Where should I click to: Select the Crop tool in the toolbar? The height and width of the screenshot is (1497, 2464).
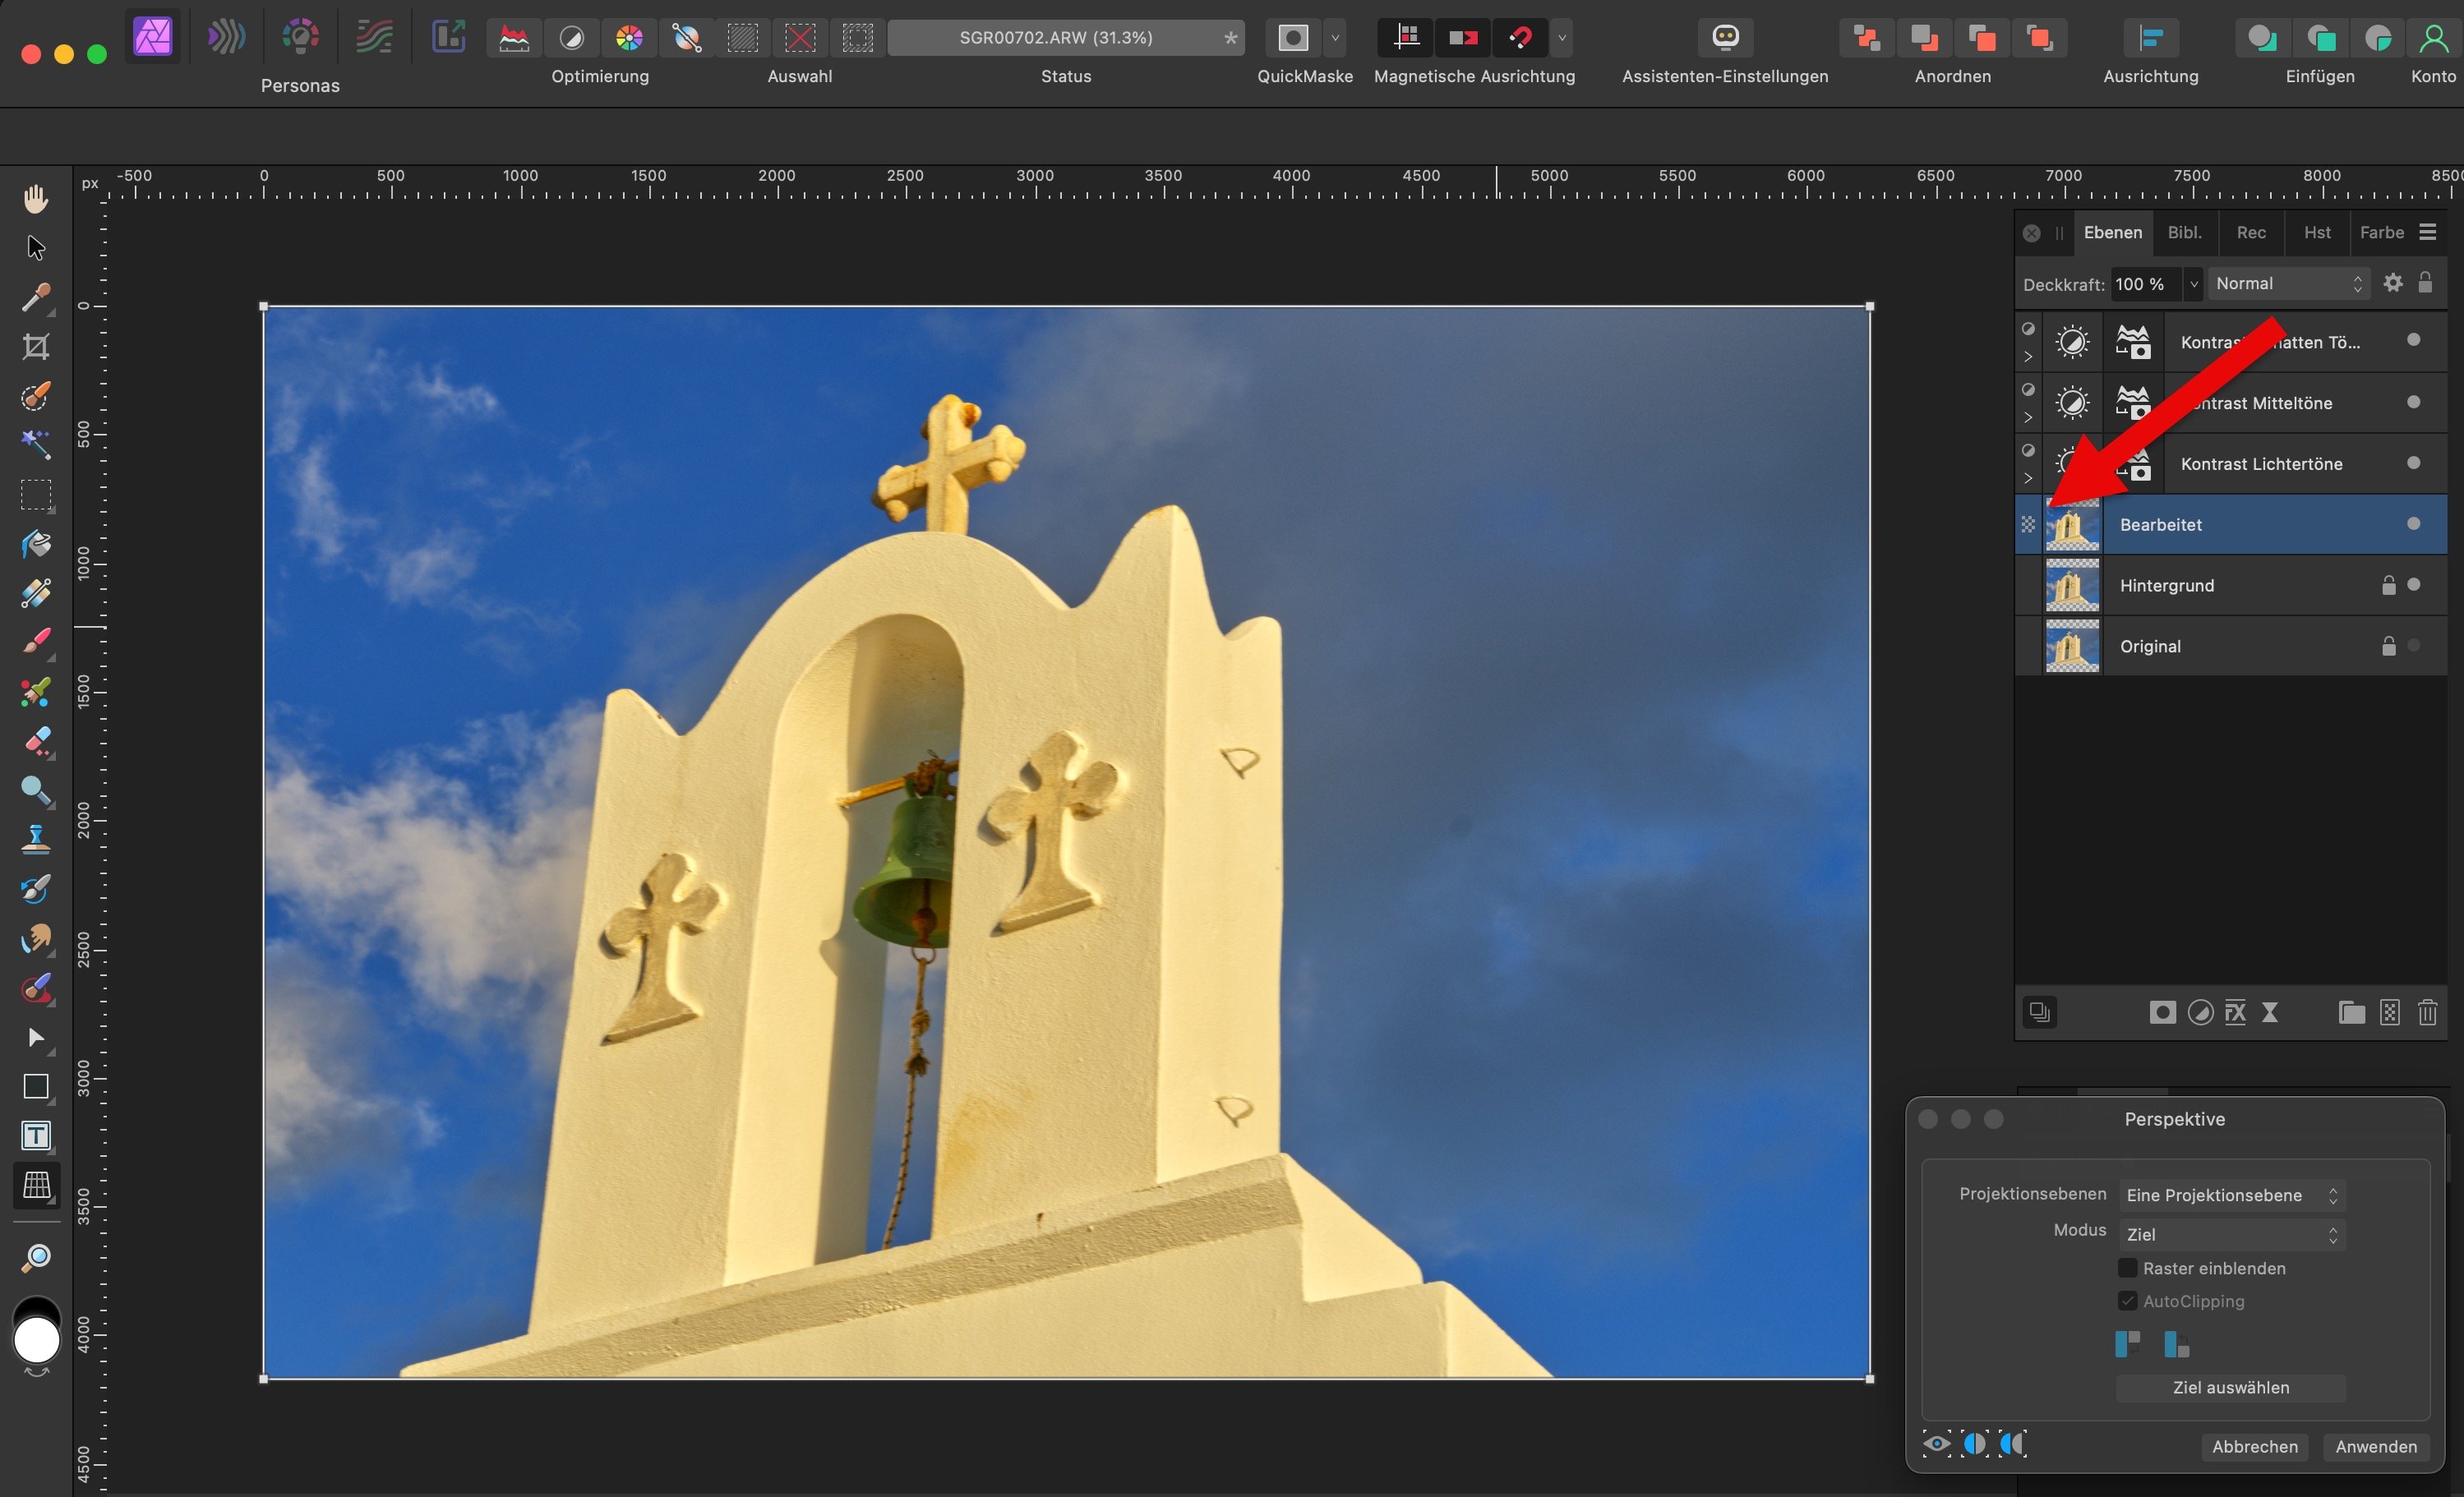click(36, 347)
